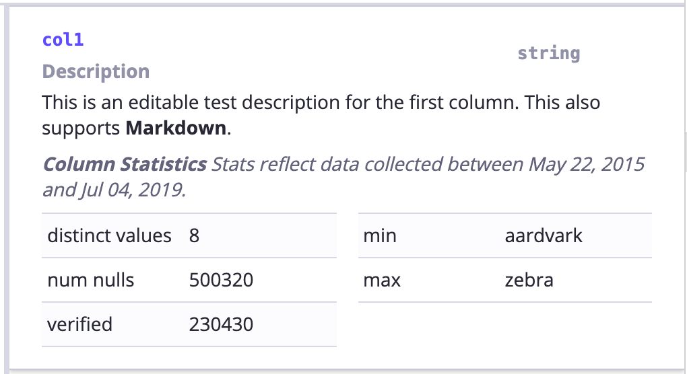Click the bold Markdown word
Image resolution: width=687 pixels, height=374 pixels.
176,128
